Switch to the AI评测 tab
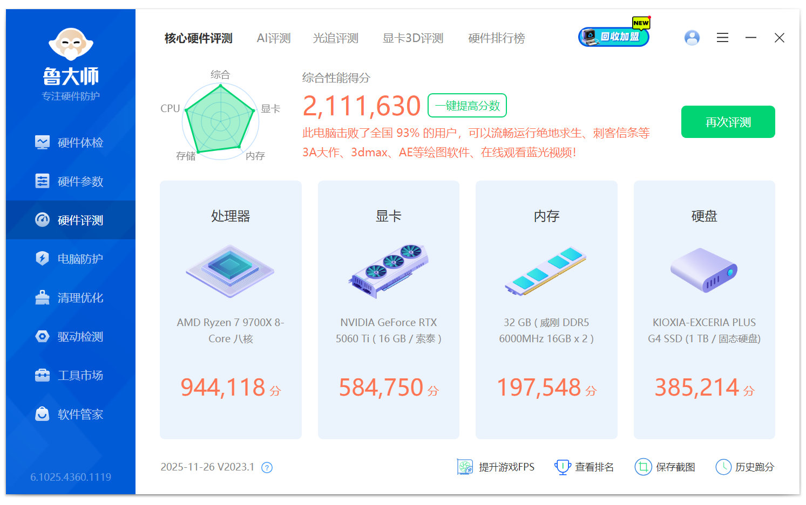This screenshot has height=505, width=806. click(274, 38)
